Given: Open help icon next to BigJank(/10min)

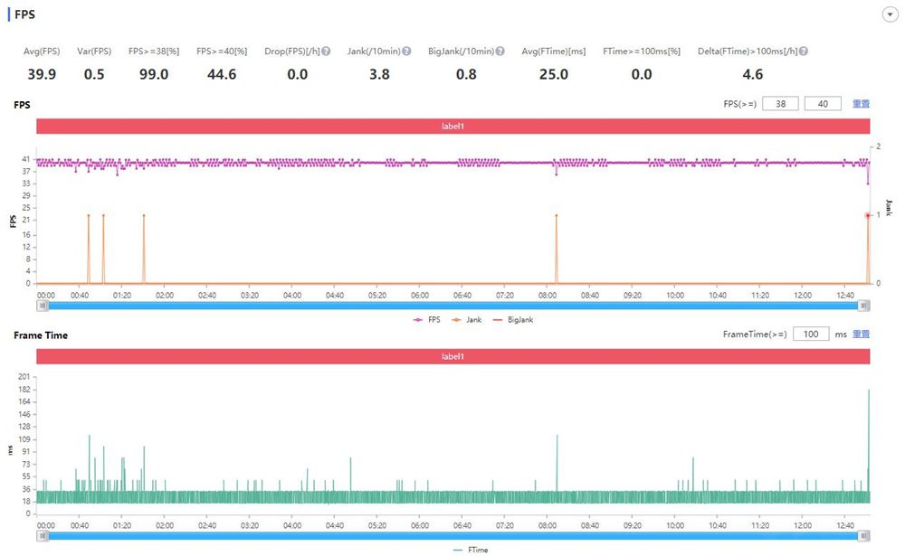Looking at the screenshot, I should coord(500,52).
